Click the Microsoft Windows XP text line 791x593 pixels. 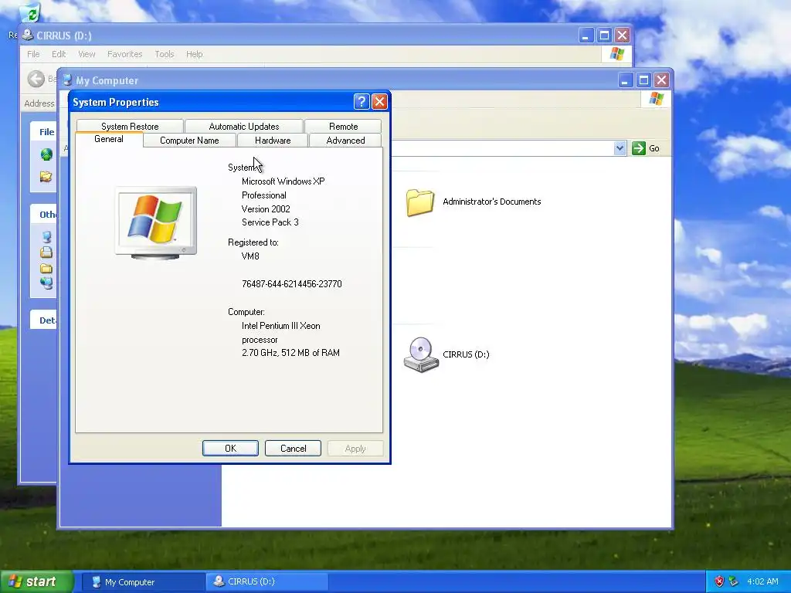(283, 181)
